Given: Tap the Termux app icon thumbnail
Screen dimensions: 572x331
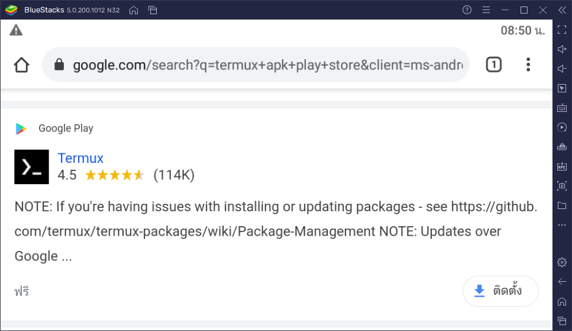Looking at the screenshot, I should (32, 167).
